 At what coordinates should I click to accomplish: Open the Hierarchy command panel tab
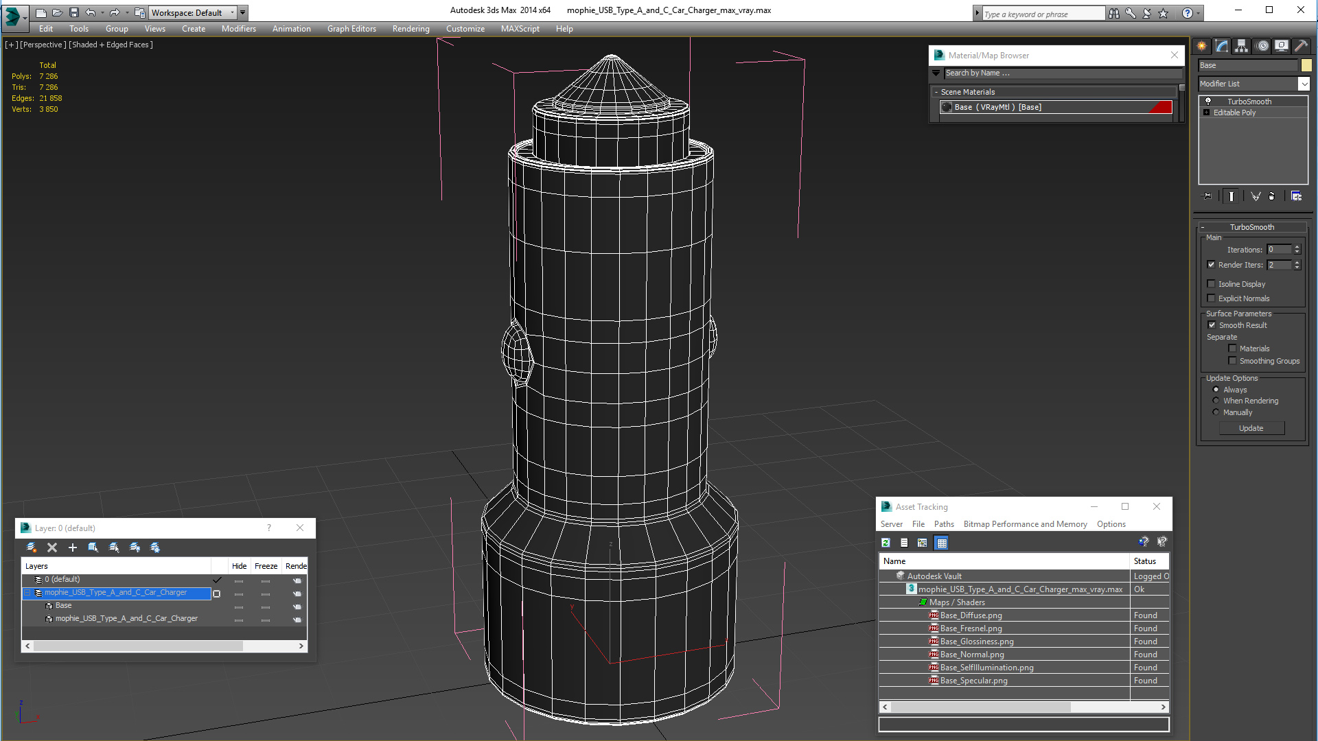(1242, 46)
